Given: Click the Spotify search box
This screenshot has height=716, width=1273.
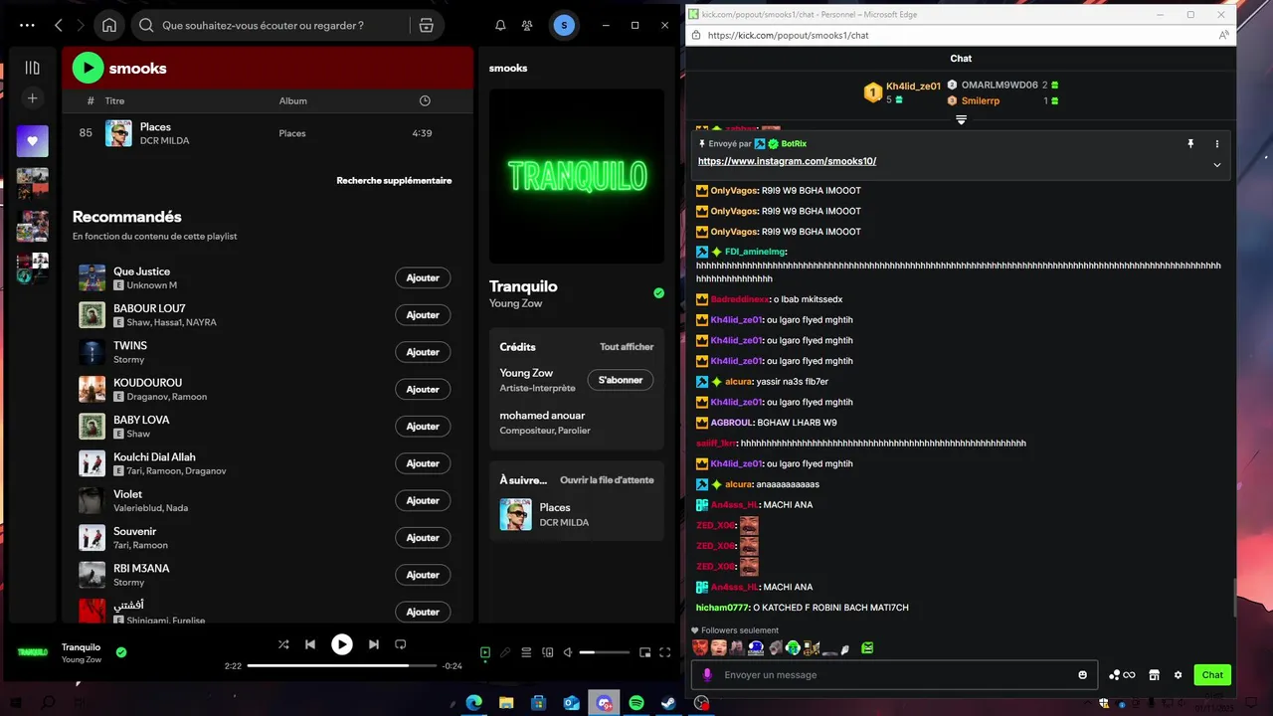Looking at the screenshot, I should click(x=269, y=25).
